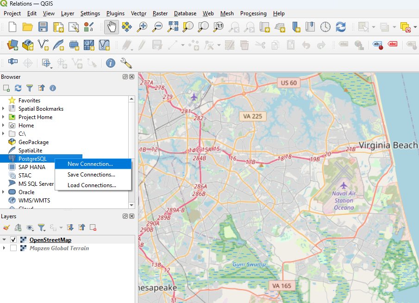Viewport: 419px width, 303px height.
Task: Expand Spatial Bookmarks tree node
Action: 3,108
